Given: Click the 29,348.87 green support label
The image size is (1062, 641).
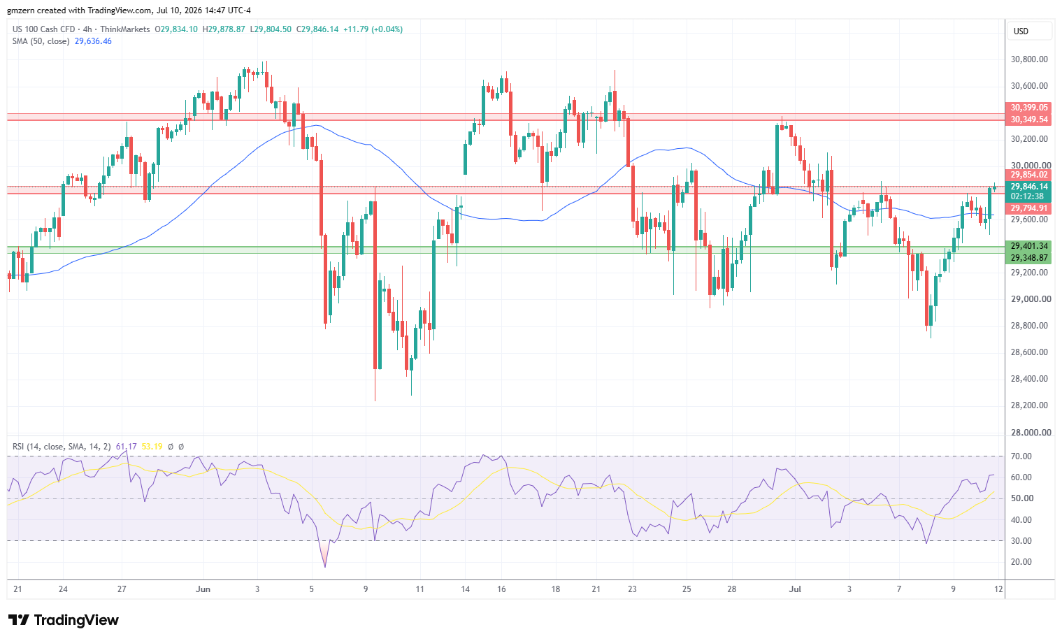Looking at the screenshot, I should [x=1029, y=258].
